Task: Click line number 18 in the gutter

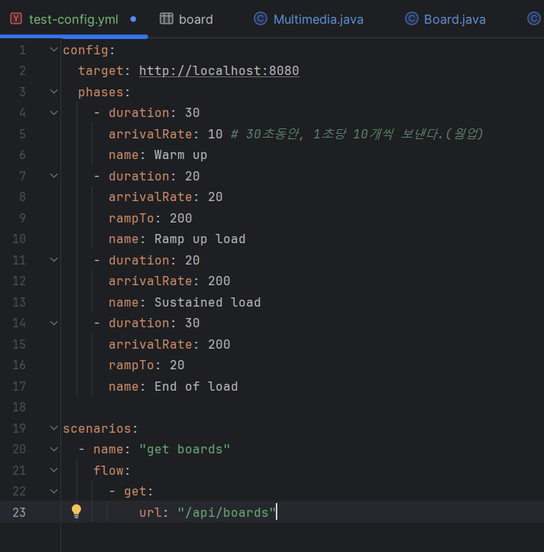Action: point(19,407)
